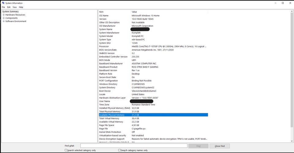This screenshot has width=294, height=153.
Task: Select the System Name row
Action: pyautogui.click(x=153, y=29)
